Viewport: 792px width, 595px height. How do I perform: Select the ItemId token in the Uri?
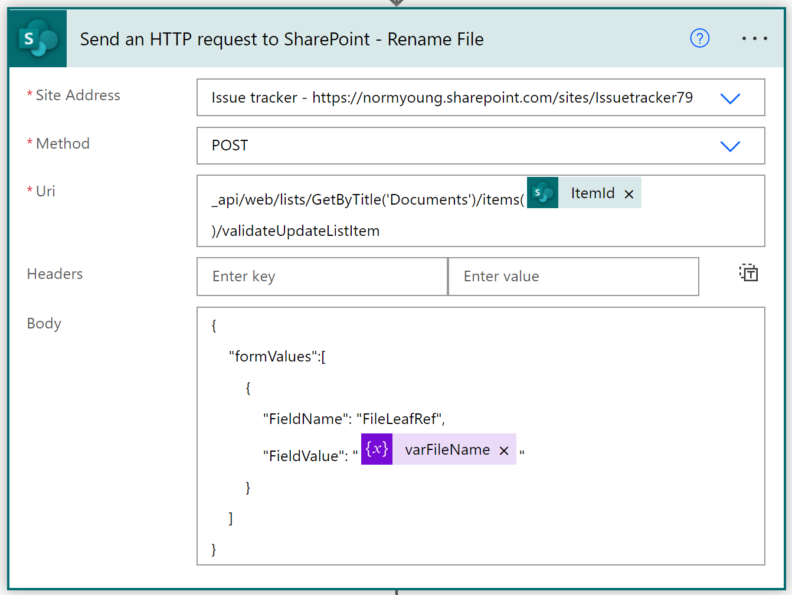click(592, 193)
